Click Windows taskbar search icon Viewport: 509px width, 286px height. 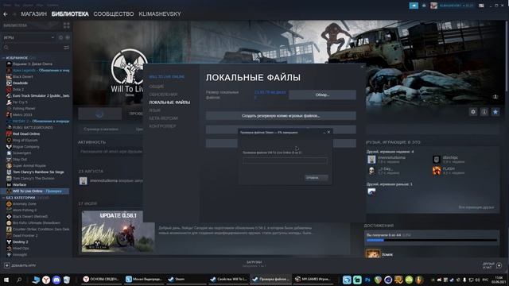19,280
